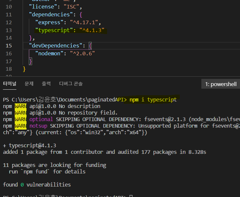Click the "^4.1.3" version string
The image size is (240, 197).
click(x=92, y=30)
